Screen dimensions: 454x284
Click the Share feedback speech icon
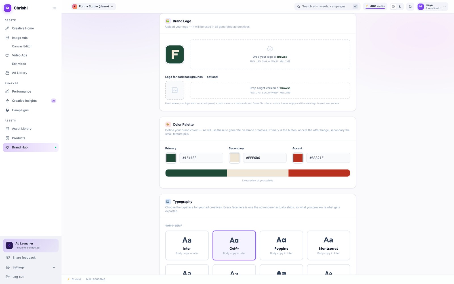[x=8, y=258]
